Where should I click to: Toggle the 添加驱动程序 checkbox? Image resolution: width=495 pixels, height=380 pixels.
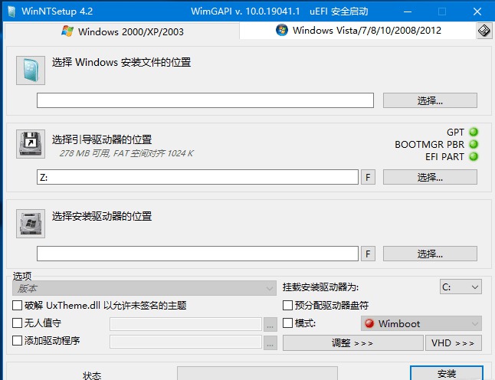(17, 341)
